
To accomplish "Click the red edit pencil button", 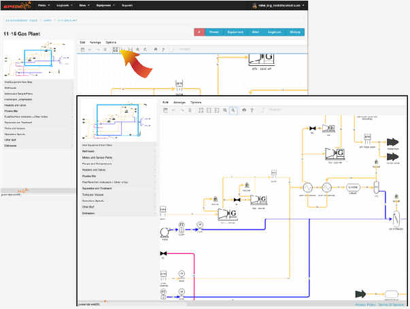I will pyautogui.click(x=199, y=32).
